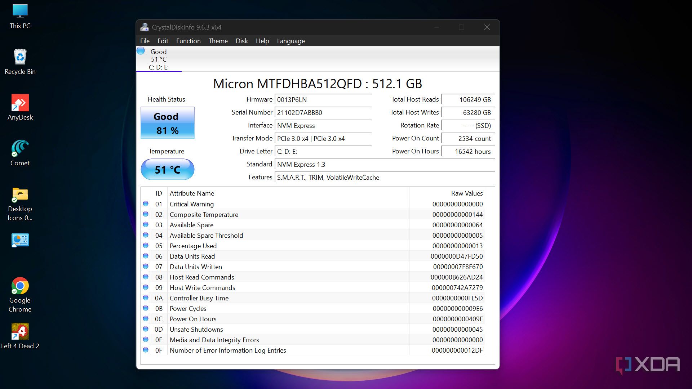Click the Power On Hours value 16542 hours

468,152
